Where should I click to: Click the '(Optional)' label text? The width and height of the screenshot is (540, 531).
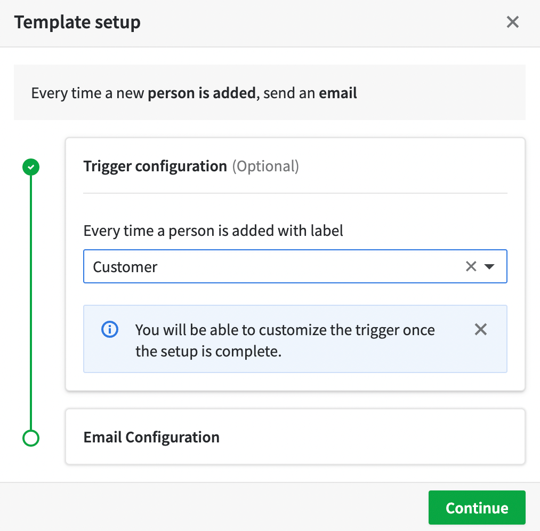[x=265, y=166]
